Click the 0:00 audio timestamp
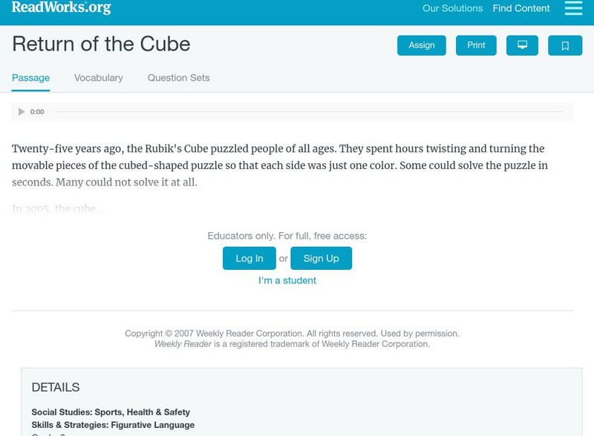 [x=36, y=111]
